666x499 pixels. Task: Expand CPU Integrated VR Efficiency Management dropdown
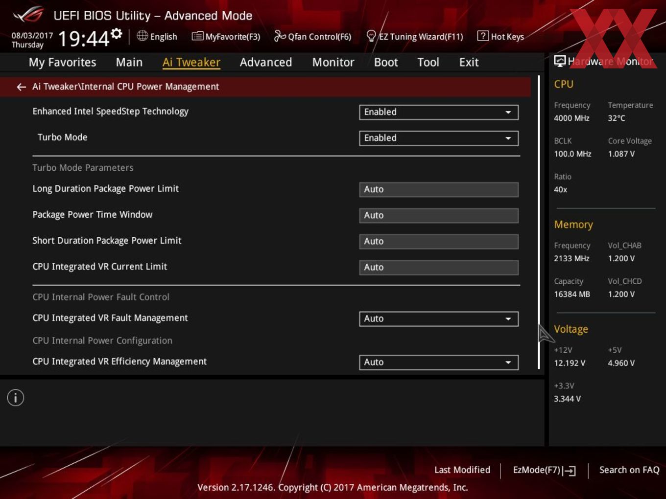[439, 362]
